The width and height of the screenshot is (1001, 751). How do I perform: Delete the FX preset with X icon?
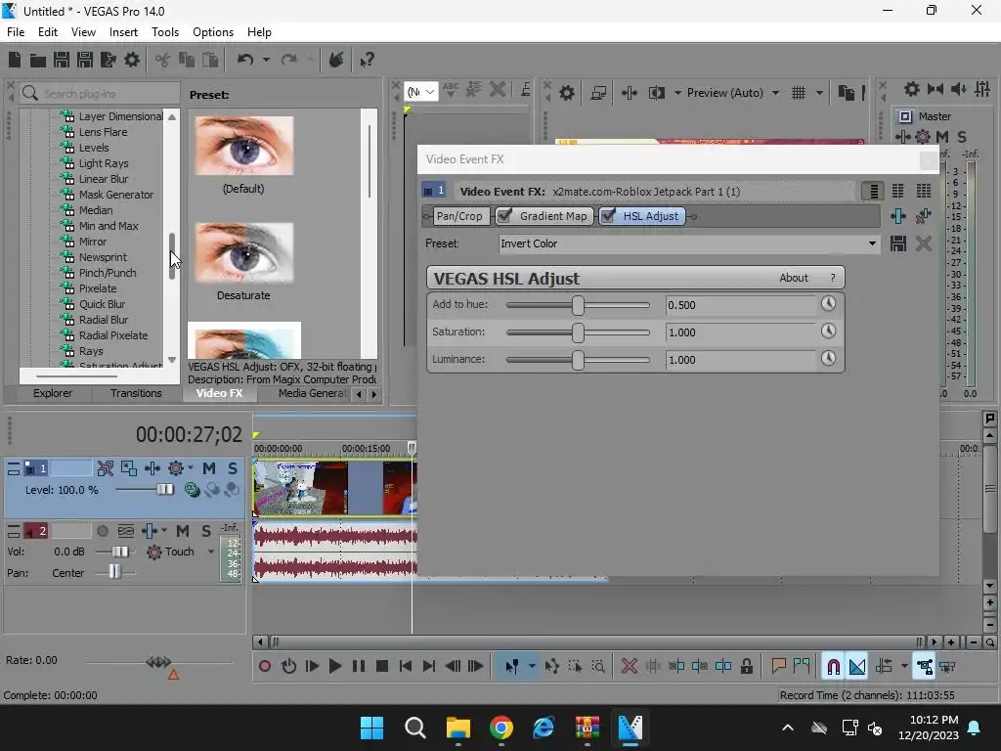924,243
